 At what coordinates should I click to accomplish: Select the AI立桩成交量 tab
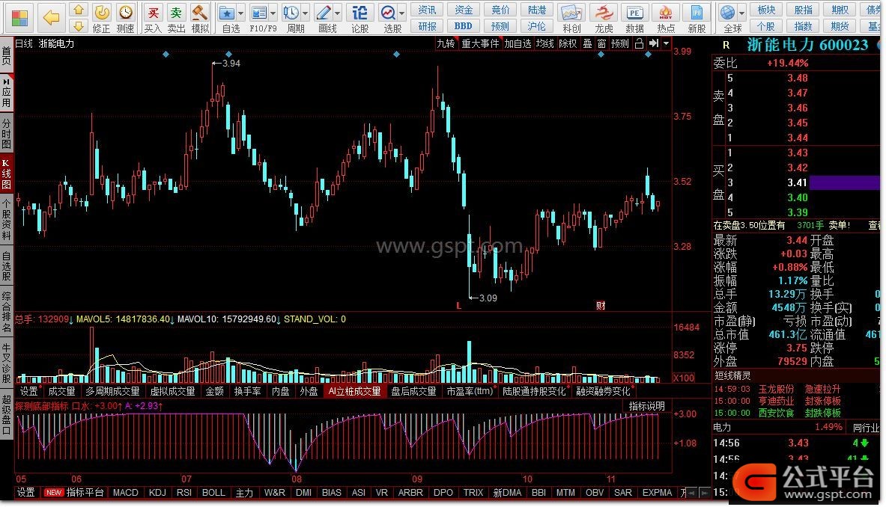[x=354, y=391]
